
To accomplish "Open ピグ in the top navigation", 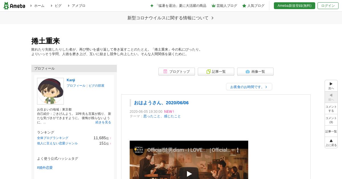I will (58, 6).
